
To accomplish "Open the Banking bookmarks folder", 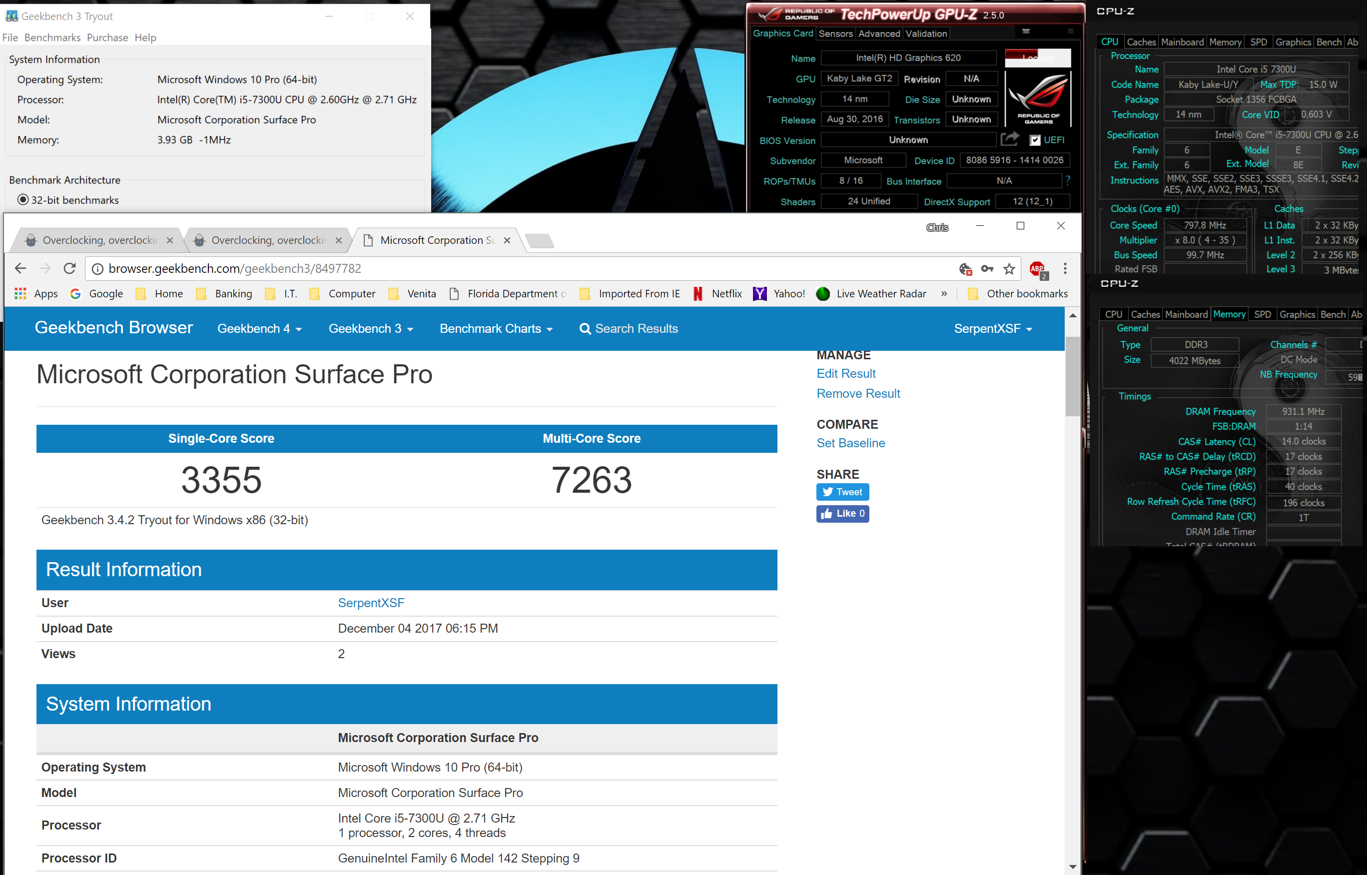I will tap(224, 294).
